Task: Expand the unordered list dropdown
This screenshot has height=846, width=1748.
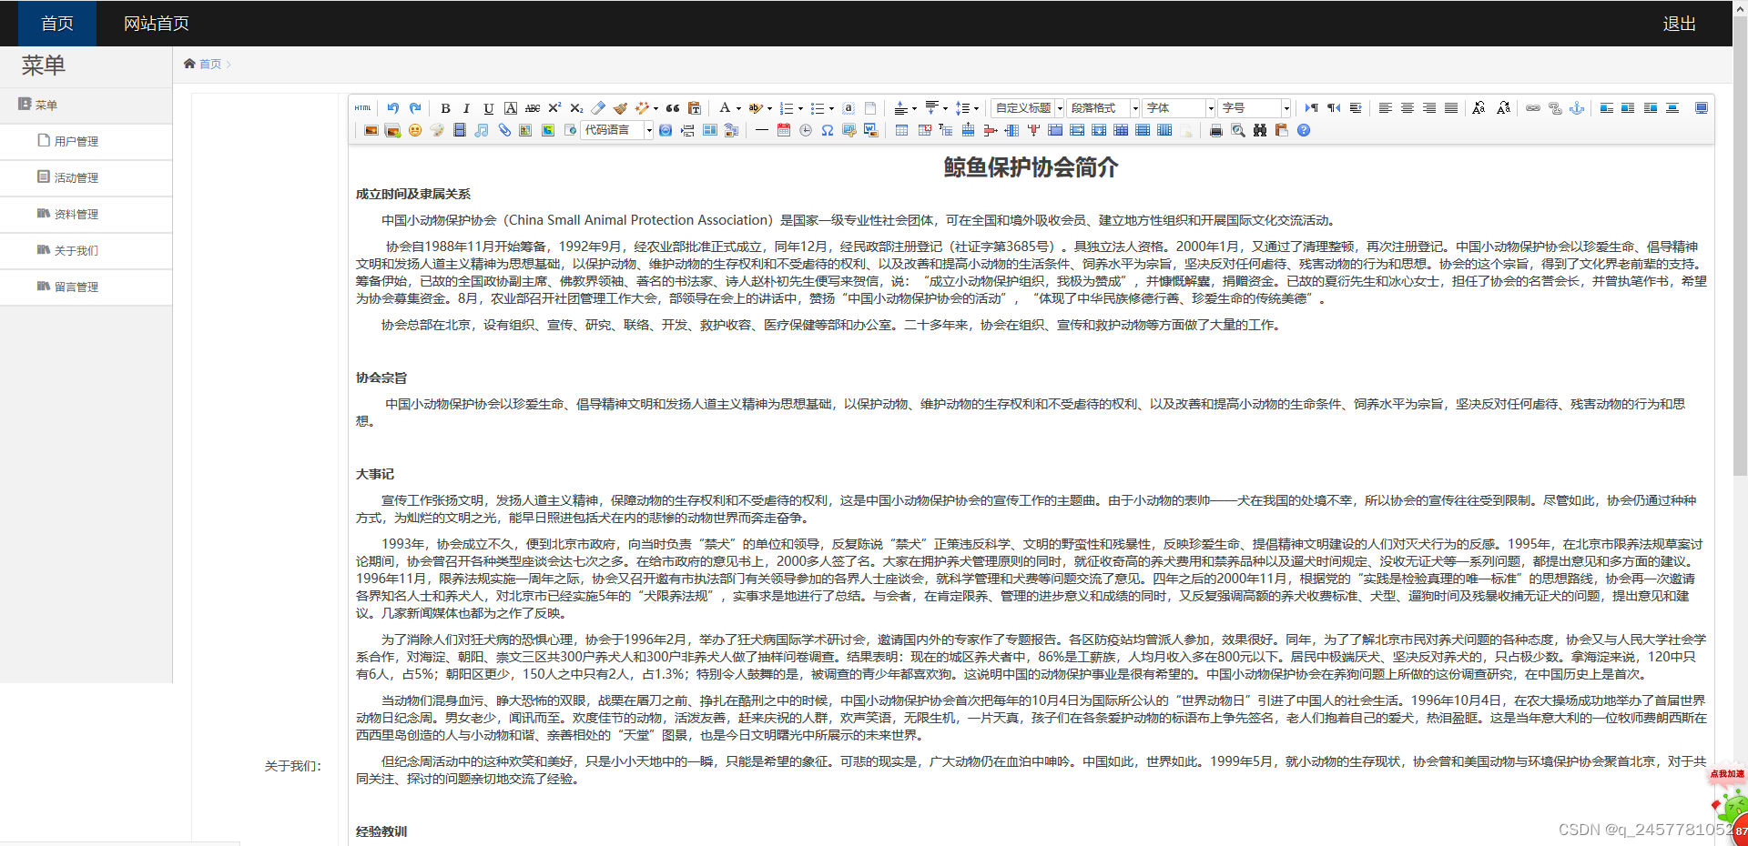Action: pyautogui.click(x=831, y=109)
